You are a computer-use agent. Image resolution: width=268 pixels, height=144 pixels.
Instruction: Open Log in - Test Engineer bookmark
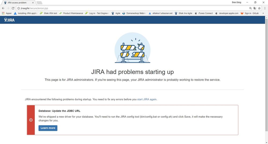97,13
